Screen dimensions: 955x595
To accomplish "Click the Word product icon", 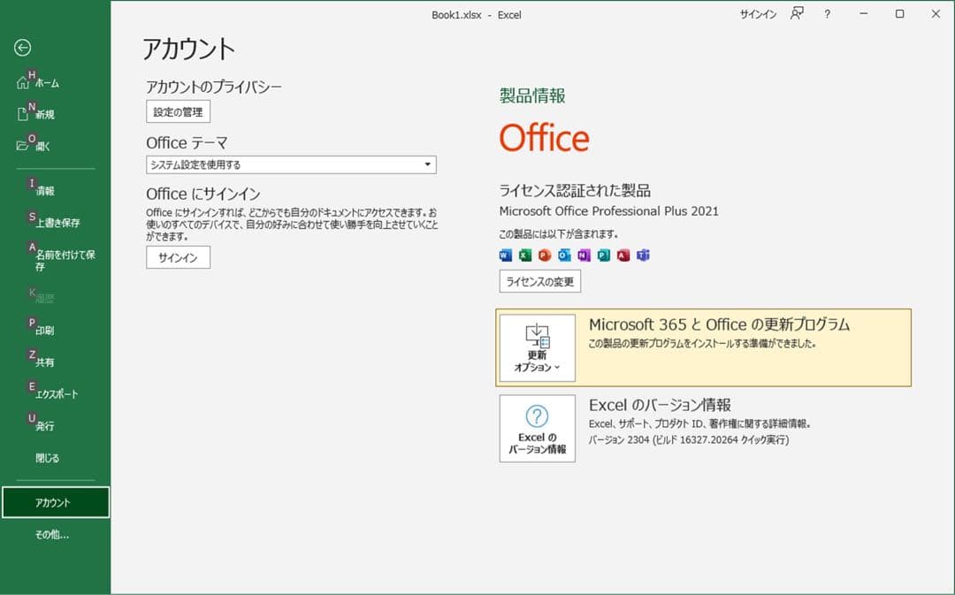I will (504, 255).
